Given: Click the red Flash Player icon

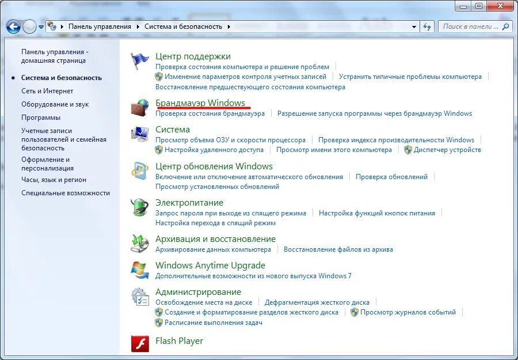Looking at the screenshot, I should pos(140,343).
